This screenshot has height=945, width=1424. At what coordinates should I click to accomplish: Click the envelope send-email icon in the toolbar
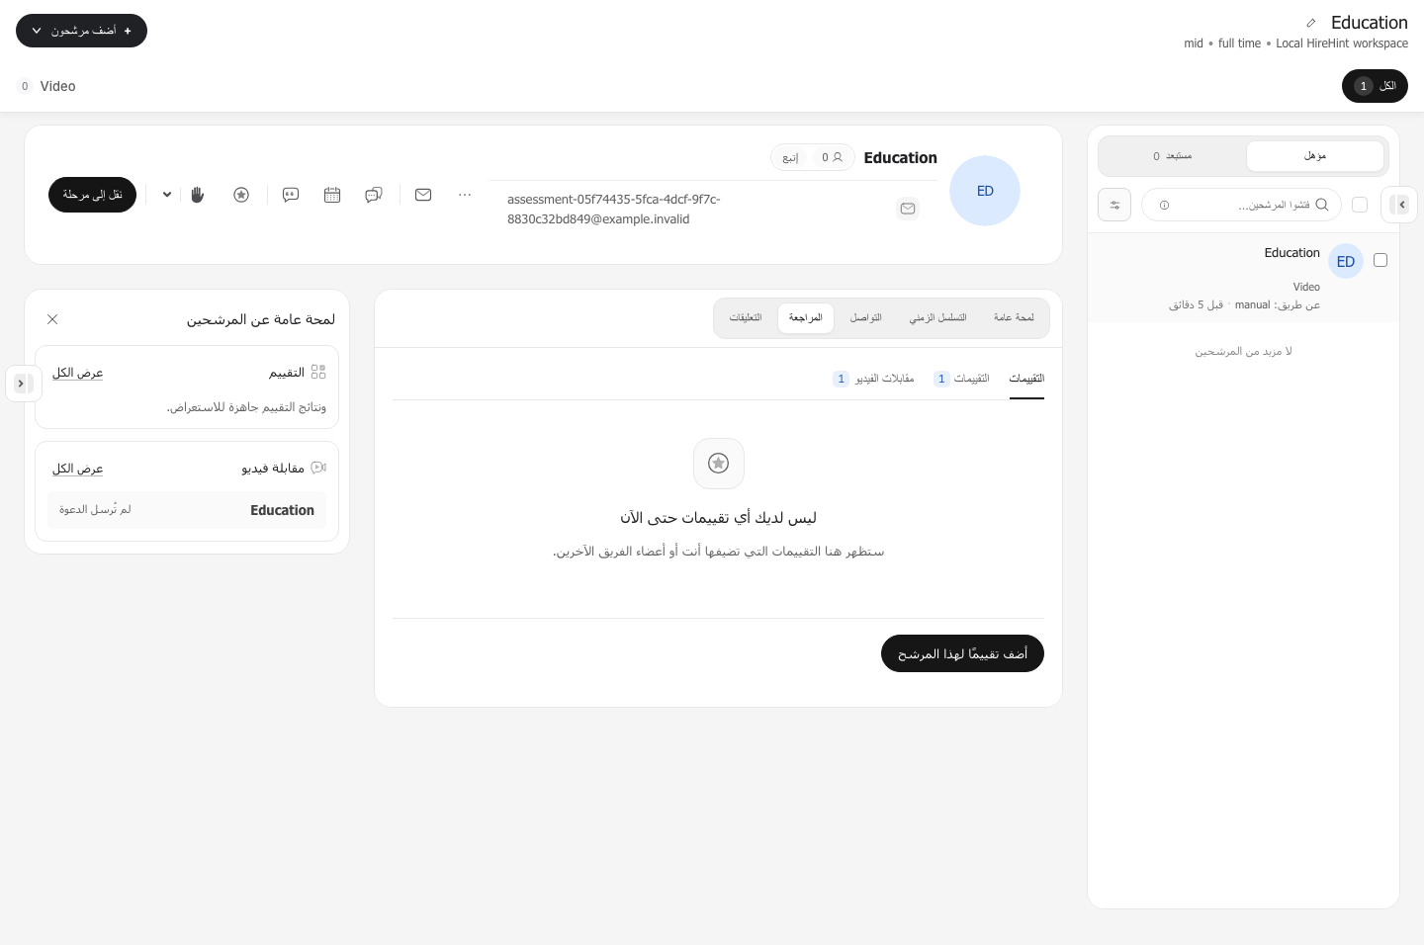[x=423, y=195]
